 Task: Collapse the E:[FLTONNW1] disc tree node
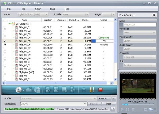click(x=10, y=24)
